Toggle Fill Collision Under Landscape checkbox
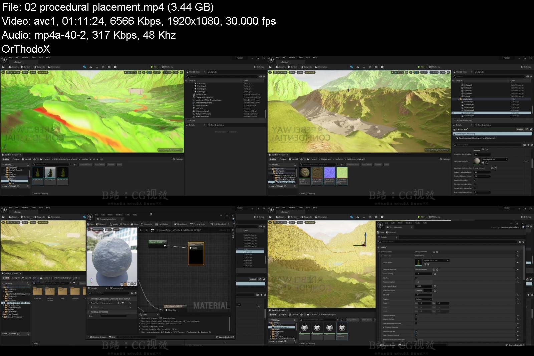The width and height of the screenshot is (534, 356). pyautogui.click(x=475, y=184)
